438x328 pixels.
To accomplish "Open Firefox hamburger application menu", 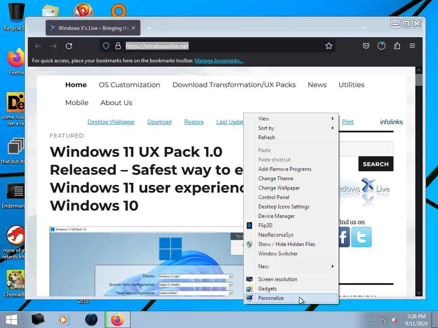I will [412, 46].
